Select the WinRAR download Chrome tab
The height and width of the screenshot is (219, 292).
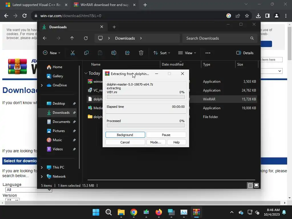coord(104,5)
